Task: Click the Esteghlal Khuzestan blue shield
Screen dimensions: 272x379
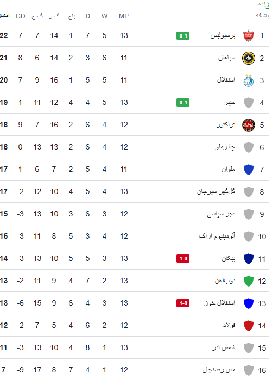Action: 248,303
